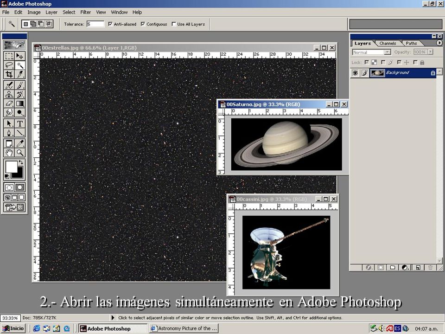Screen dimensions: 445x334
Task: Toggle Lock all checkbox
Action: pyautogui.click(x=415, y=62)
